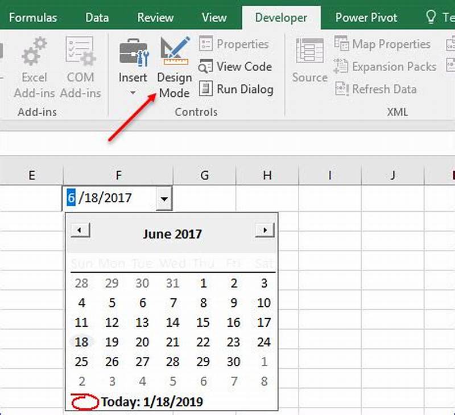Screen dimensions: 455x415
Task: Navigate to the previous month arrow
Action: 80,230
